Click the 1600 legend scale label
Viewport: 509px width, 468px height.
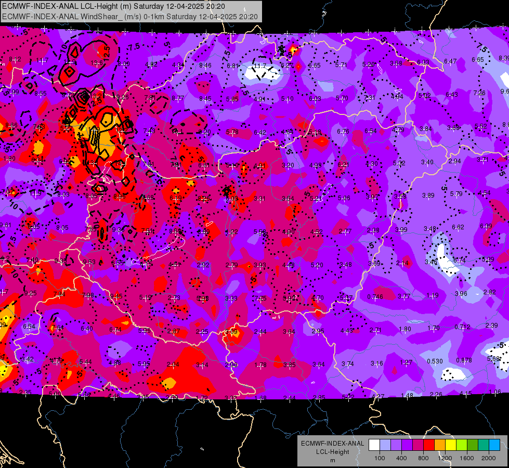point(467,458)
